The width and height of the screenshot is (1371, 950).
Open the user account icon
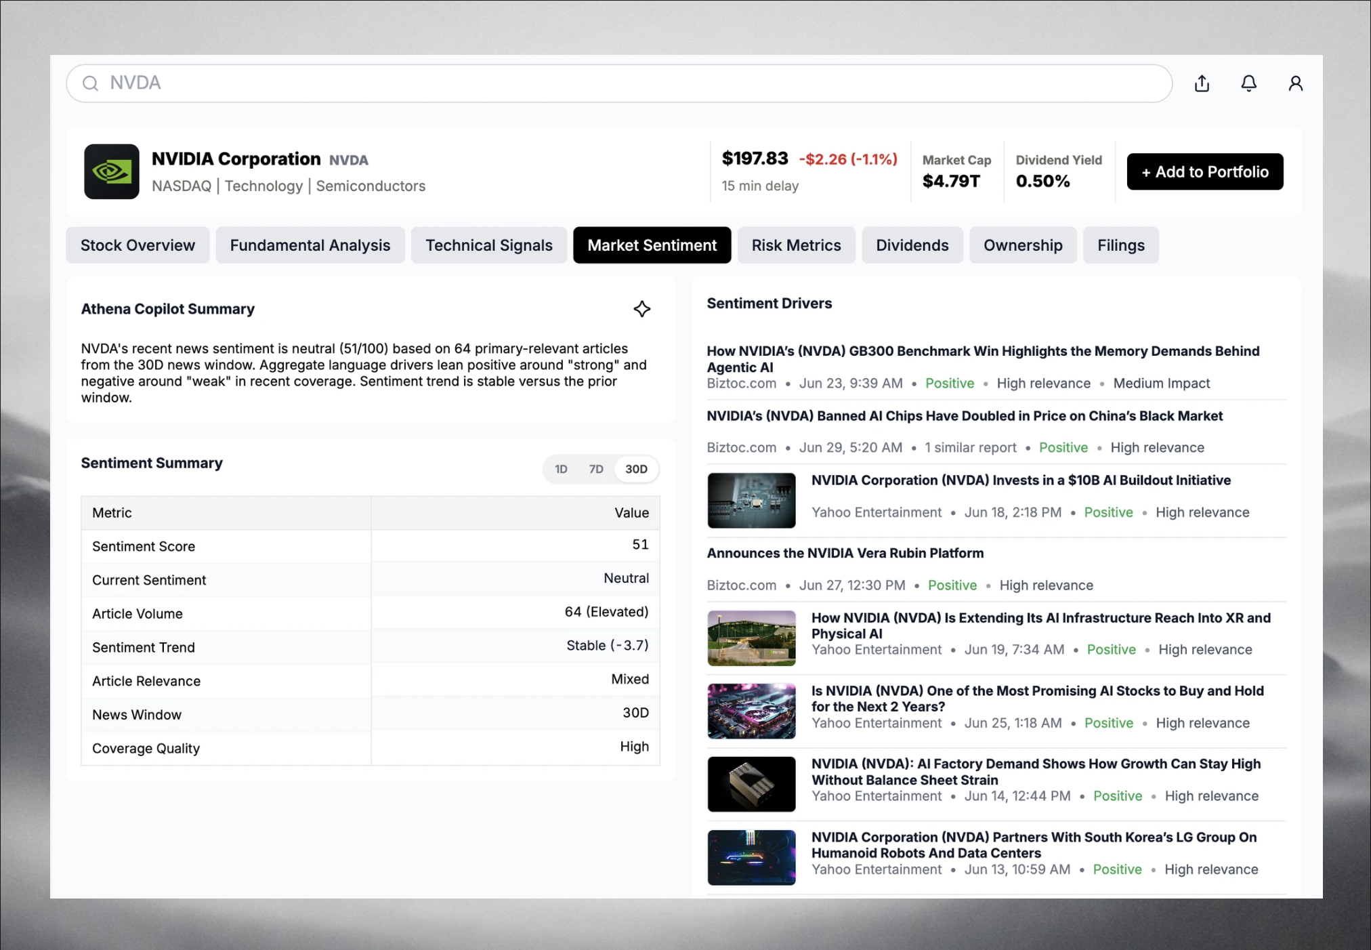1295,83
